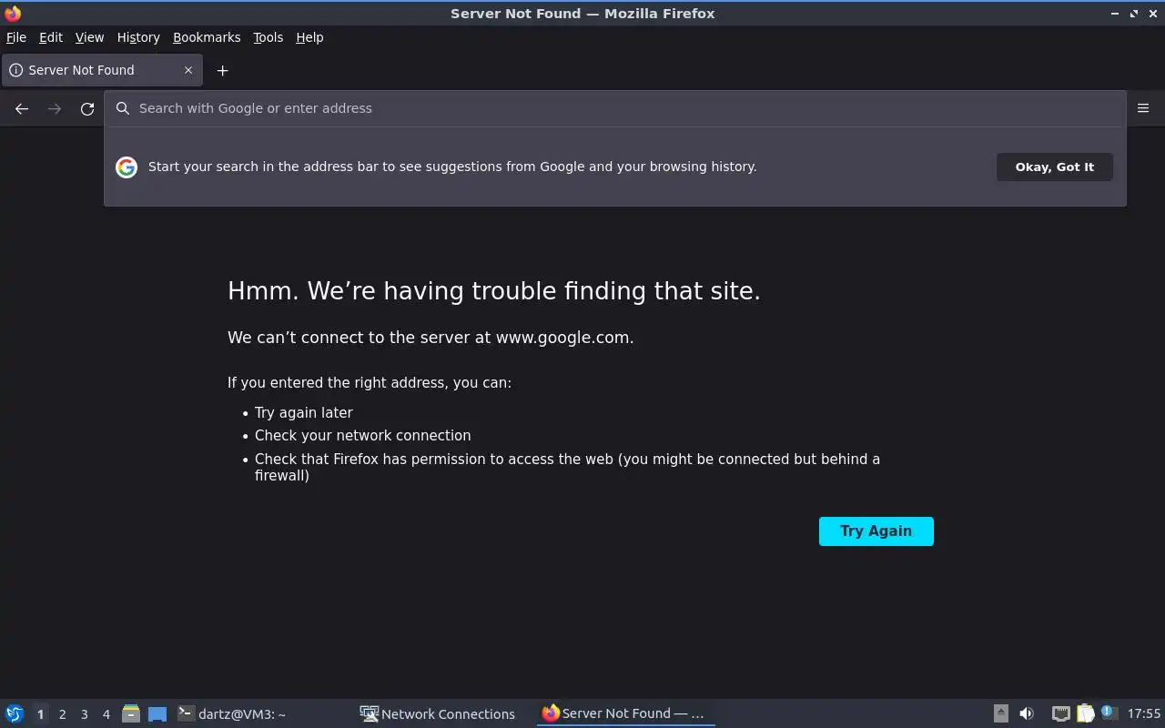Dismiss tip with Okay, Got It
This screenshot has width=1165, height=728.
click(1055, 167)
